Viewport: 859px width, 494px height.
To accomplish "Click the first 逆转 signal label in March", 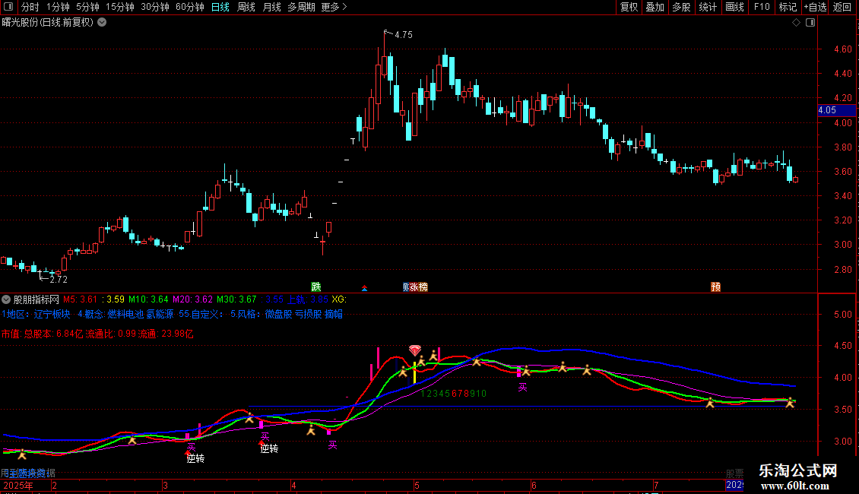I will coord(195,458).
